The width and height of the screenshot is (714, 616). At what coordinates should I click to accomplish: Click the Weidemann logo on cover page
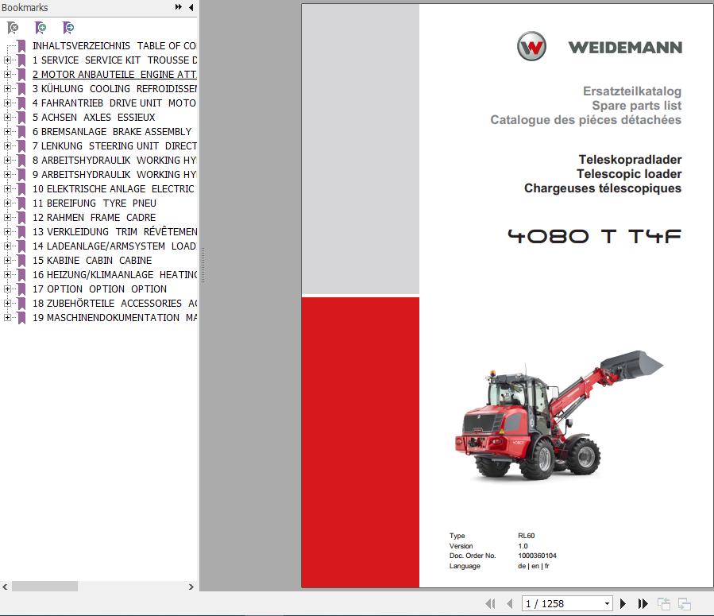point(600,46)
